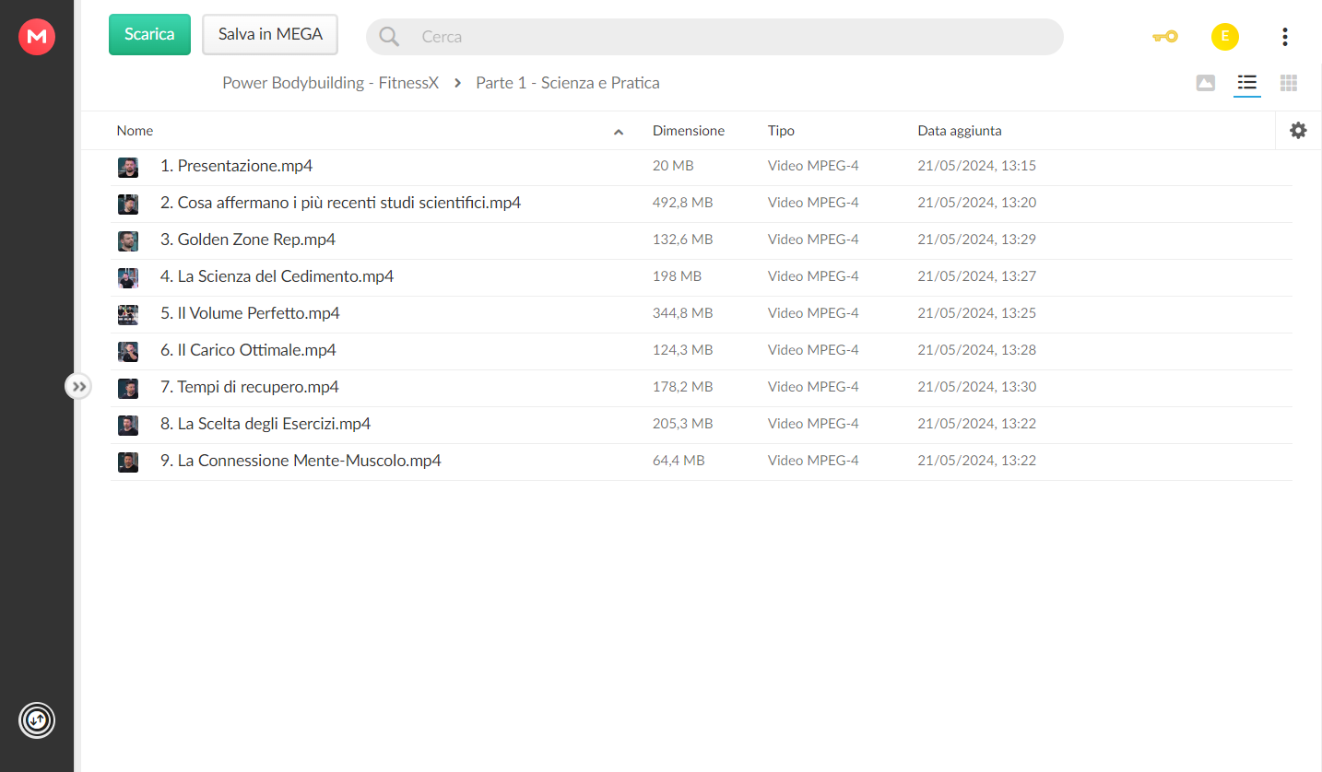
Task: Go to Power Bodybuilding - FitnessX breadcrumb
Action: click(x=330, y=83)
